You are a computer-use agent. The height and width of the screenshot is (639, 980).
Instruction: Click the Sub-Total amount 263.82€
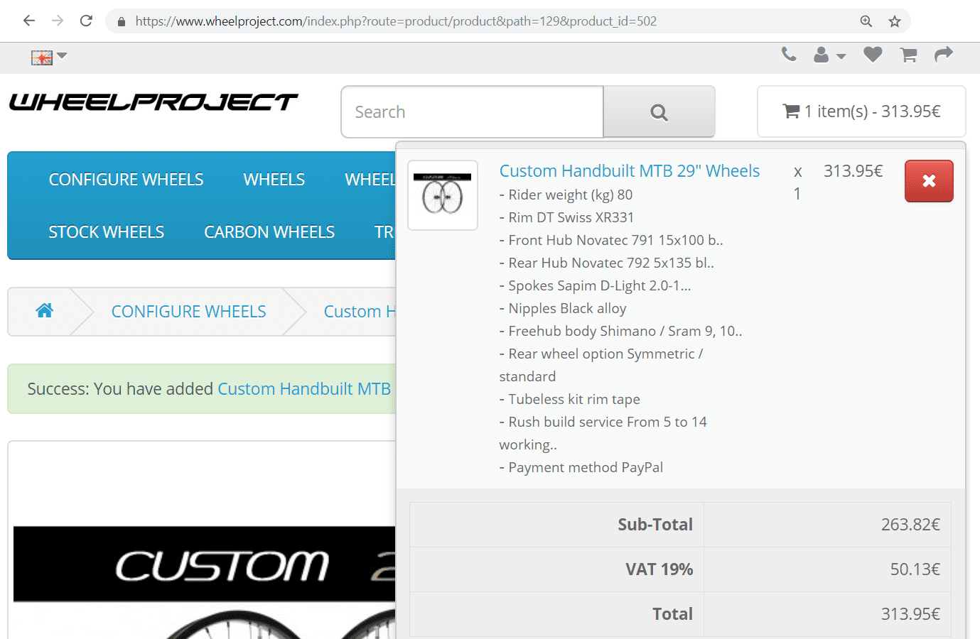click(x=910, y=525)
